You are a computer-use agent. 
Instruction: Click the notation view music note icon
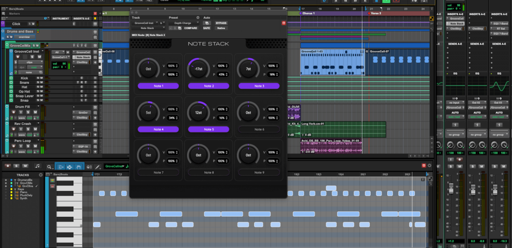[x=37, y=166]
